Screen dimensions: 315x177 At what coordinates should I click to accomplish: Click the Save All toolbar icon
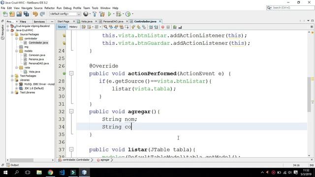[x=26, y=14]
